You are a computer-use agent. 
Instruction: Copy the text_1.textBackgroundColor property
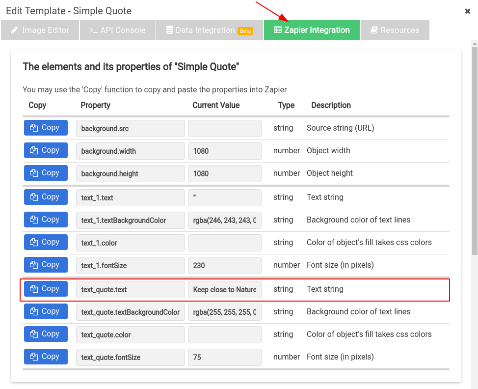click(46, 220)
